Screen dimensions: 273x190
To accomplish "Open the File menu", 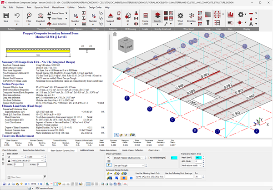I will coord(4,7).
